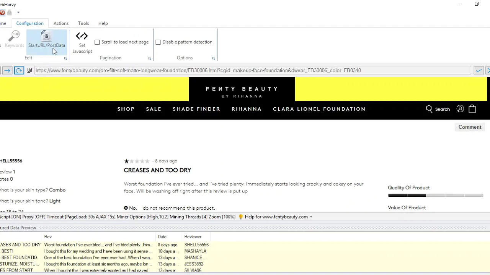Click the skin type Combo value
Image resolution: width=490 pixels, height=275 pixels.
point(57,190)
